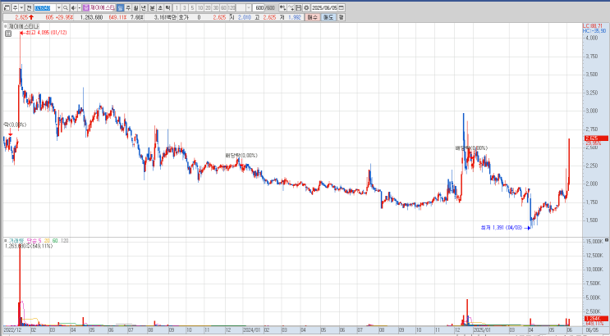Image resolution: width=610 pixels, height=336 pixels.
Task: Open chart settings gear icon
Action: pos(306,7)
